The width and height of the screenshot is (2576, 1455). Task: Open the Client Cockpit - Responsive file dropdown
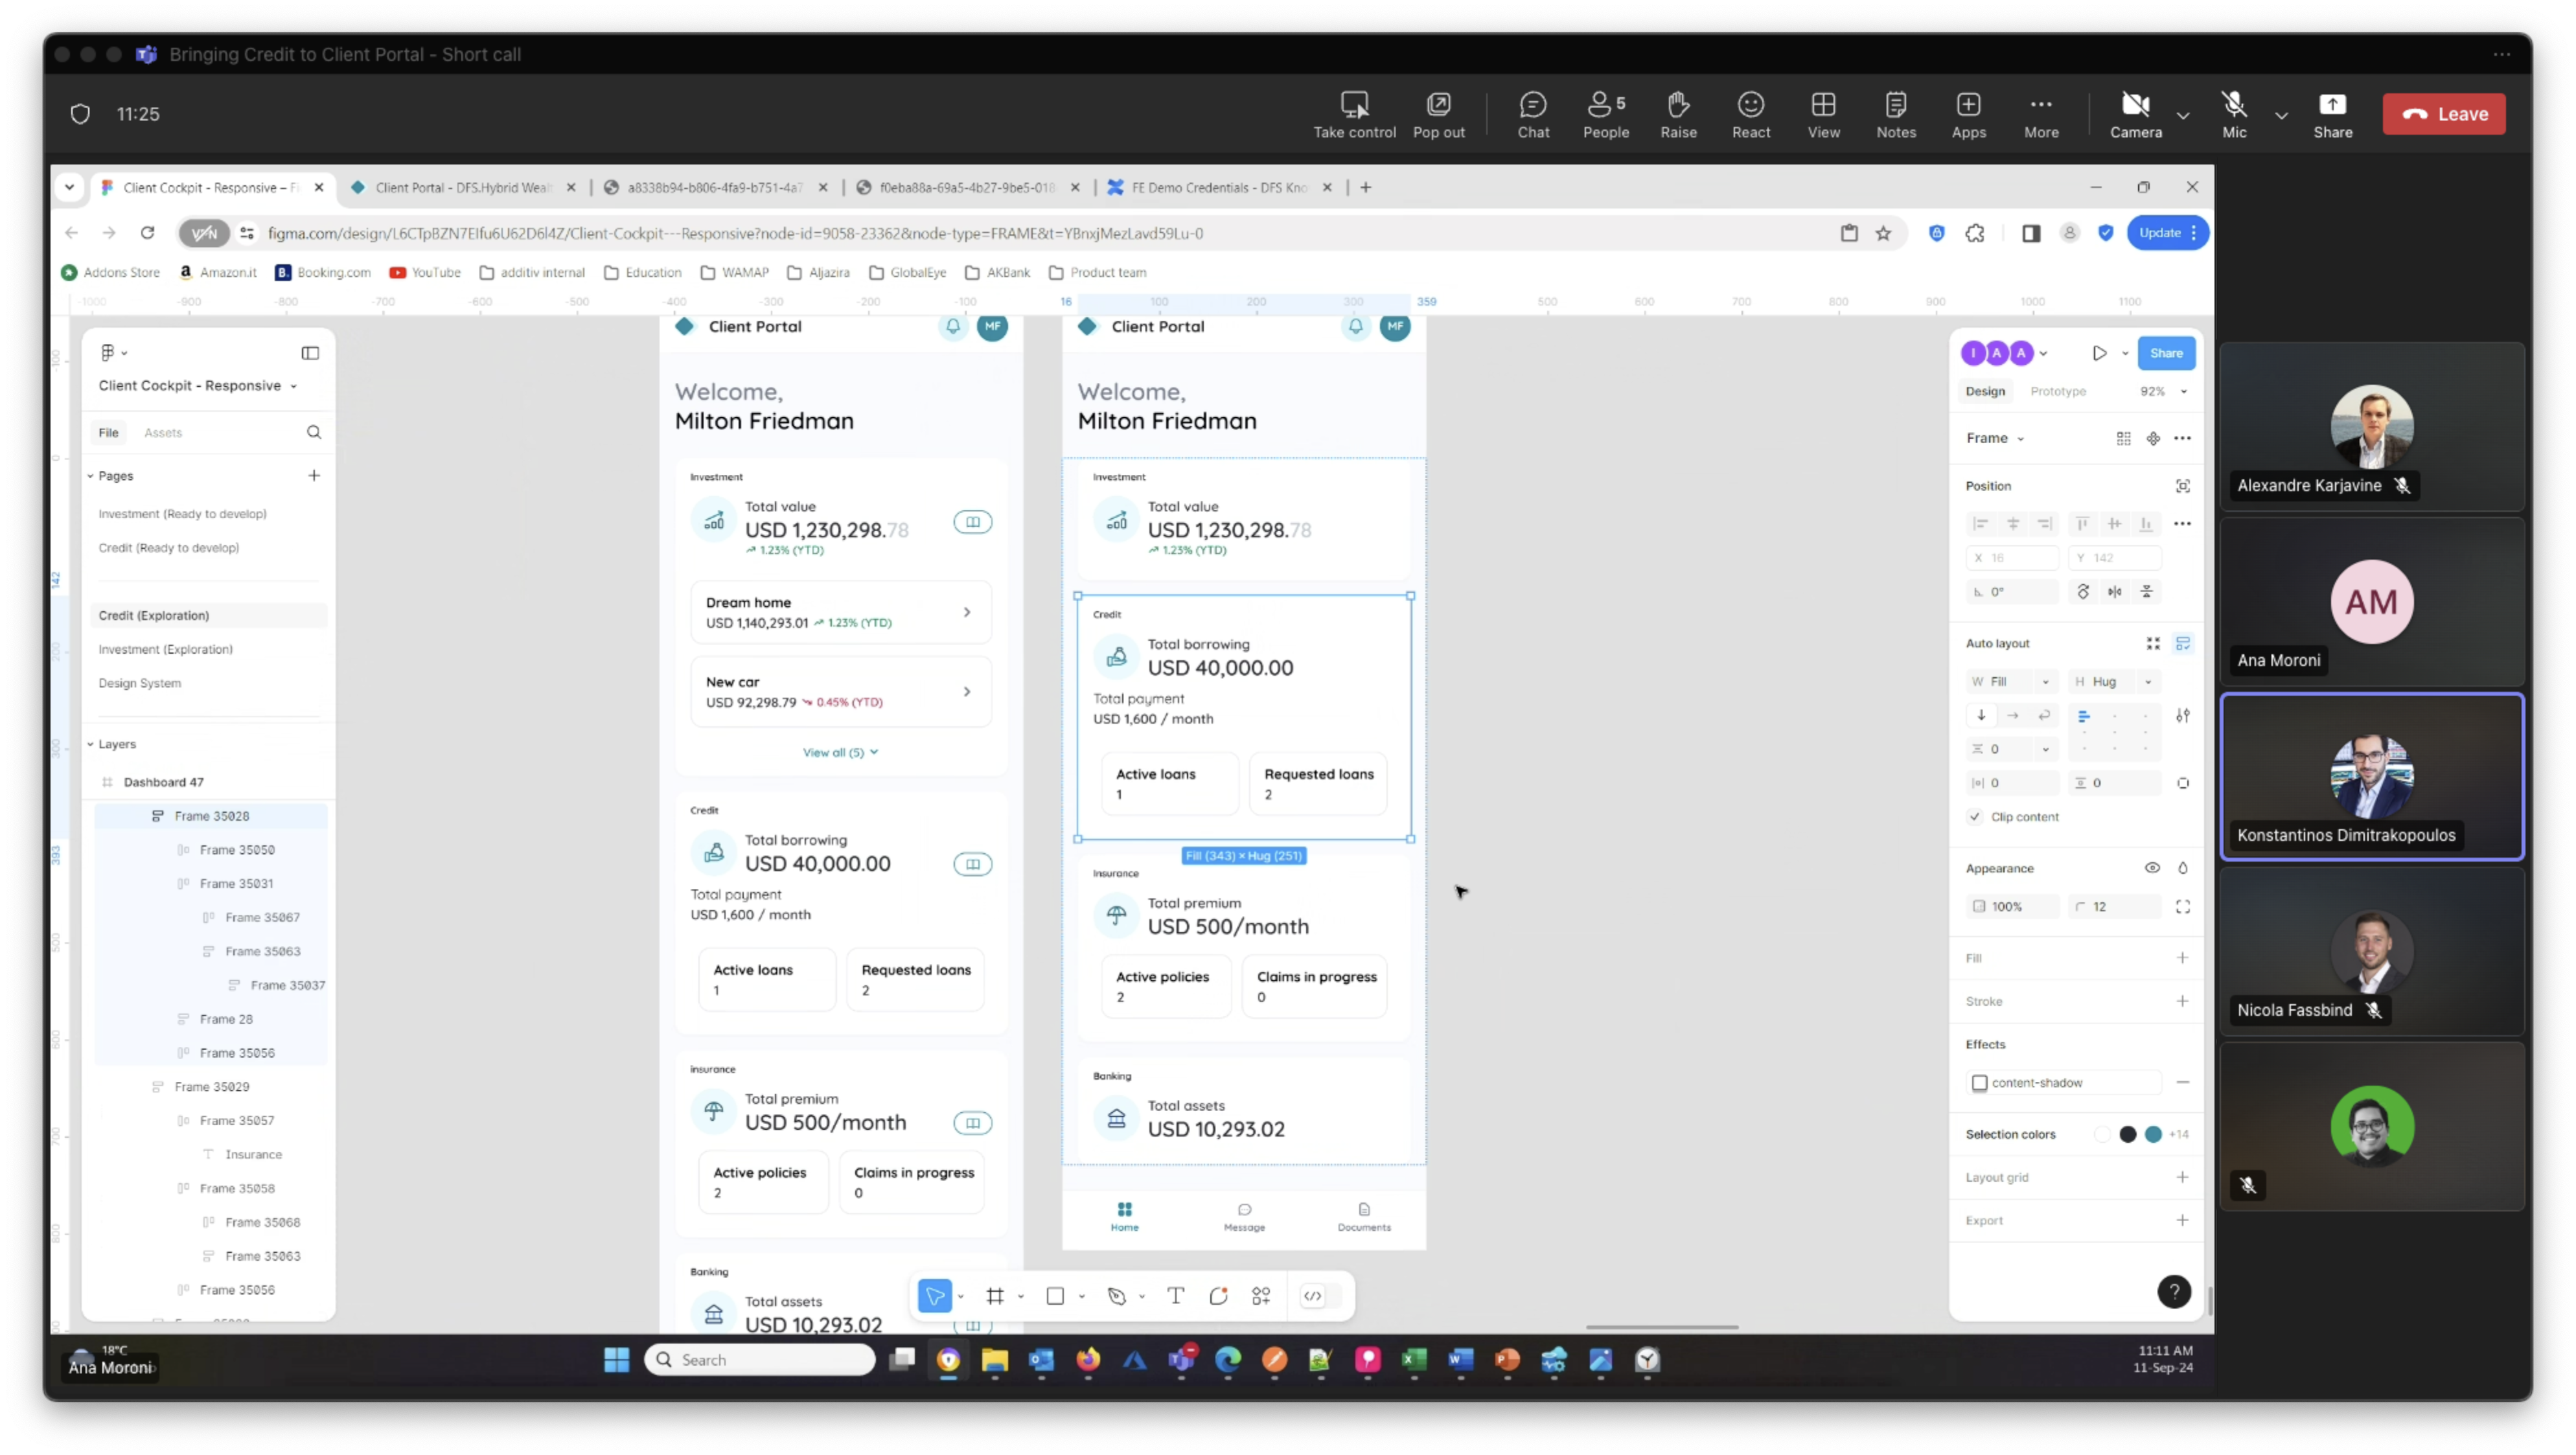pos(198,386)
